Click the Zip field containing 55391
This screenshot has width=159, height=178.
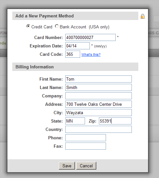115,121
